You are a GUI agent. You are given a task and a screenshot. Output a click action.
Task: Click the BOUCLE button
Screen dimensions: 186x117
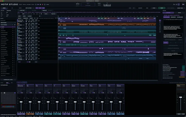point(20,18)
